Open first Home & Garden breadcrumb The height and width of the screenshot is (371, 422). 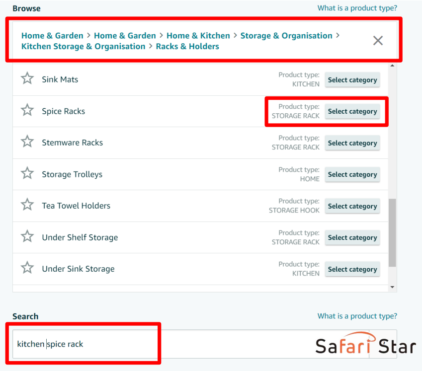click(52, 35)
